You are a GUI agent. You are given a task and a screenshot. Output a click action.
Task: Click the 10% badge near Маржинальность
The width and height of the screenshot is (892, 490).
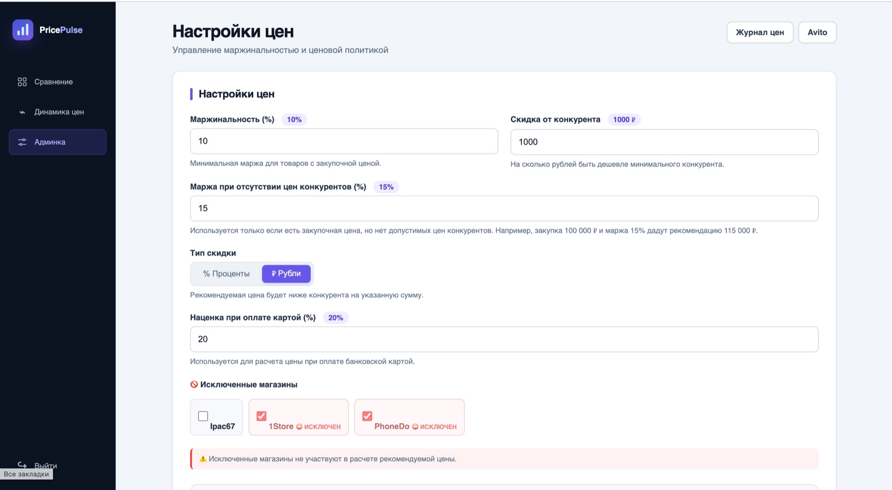pos(294,119)
